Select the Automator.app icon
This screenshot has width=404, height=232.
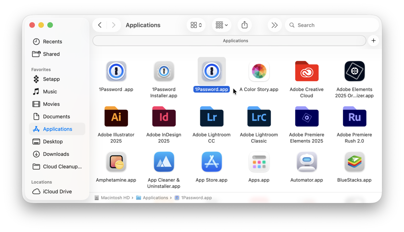pyautogui.click(x=307, y=162)
